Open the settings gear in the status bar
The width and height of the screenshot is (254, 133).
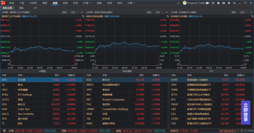4,130
